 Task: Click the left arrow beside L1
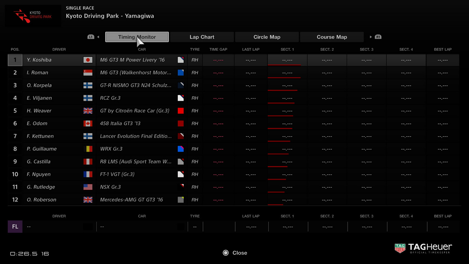click(x=98, y=37)
